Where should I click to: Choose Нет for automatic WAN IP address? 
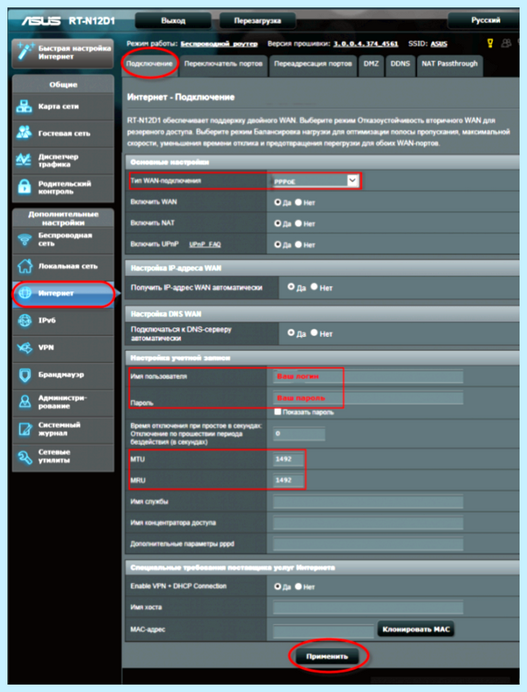pyautogui.click(x=314, y=287)
